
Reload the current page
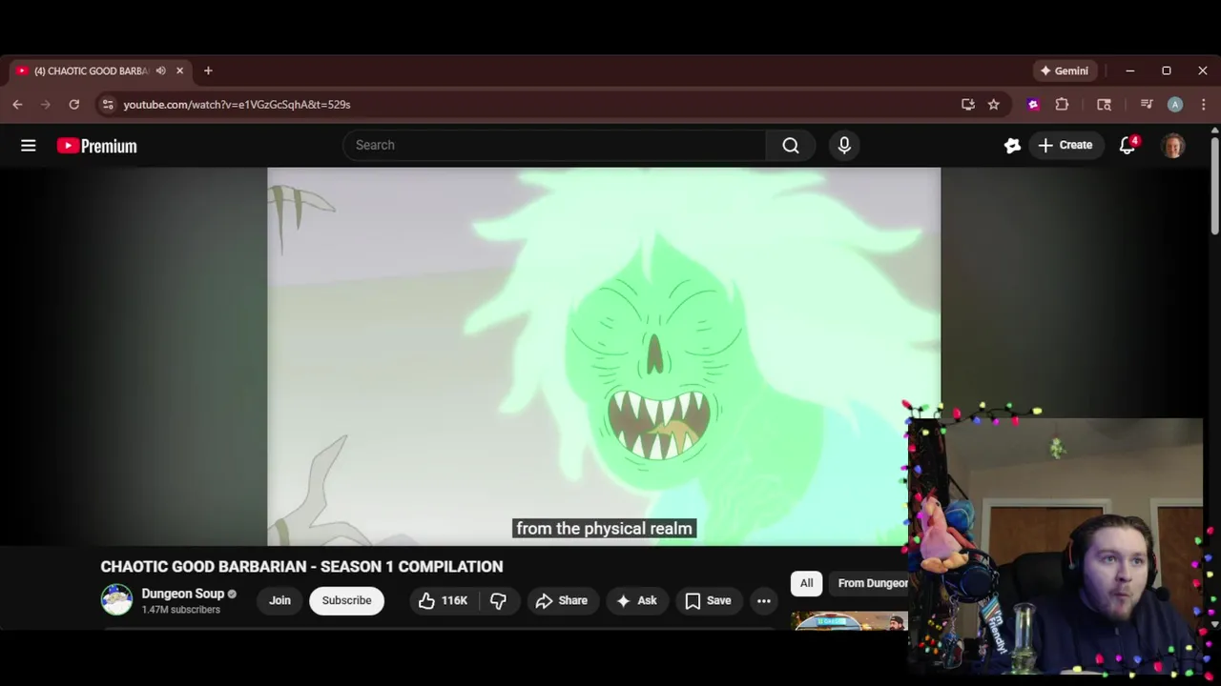click(x=73, y=105)
